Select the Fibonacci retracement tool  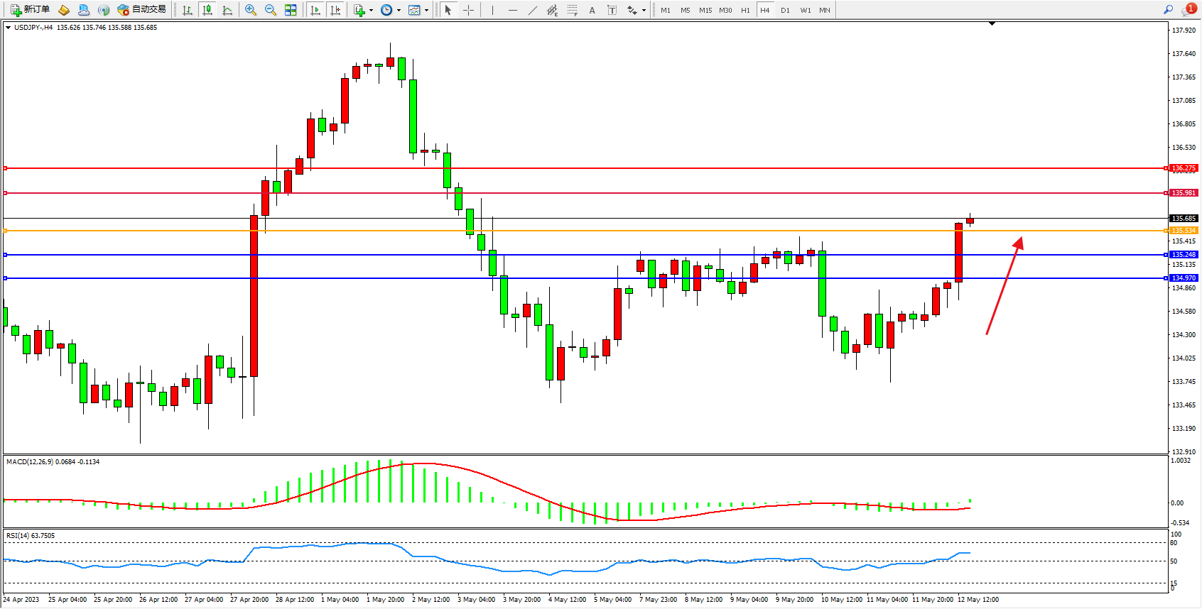(x=572, y=10)
